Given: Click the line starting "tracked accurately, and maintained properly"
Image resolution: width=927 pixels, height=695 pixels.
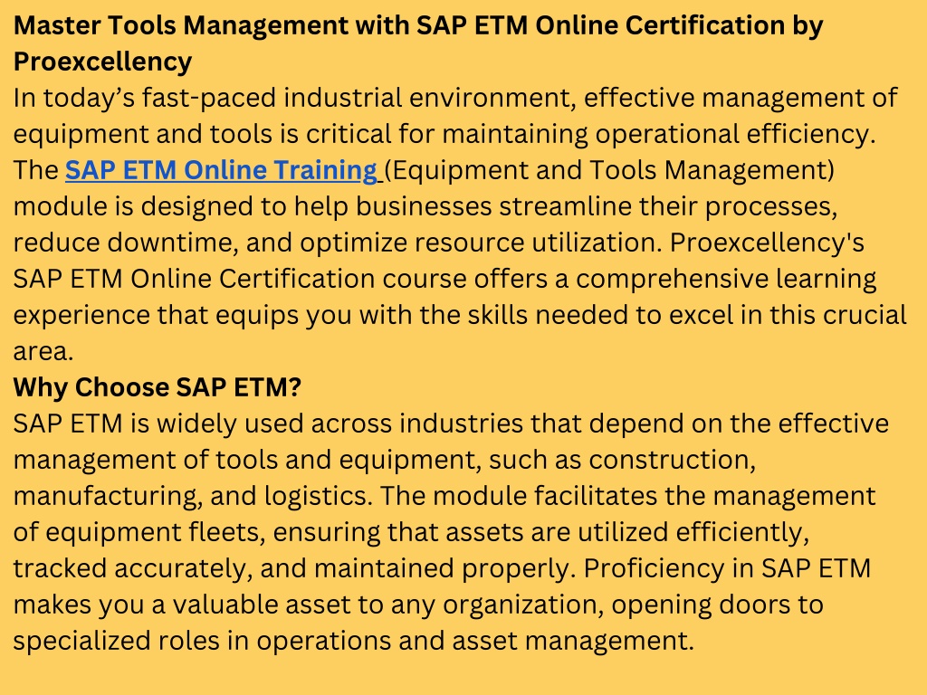Looking at the screenshot, I should point(442,568).
